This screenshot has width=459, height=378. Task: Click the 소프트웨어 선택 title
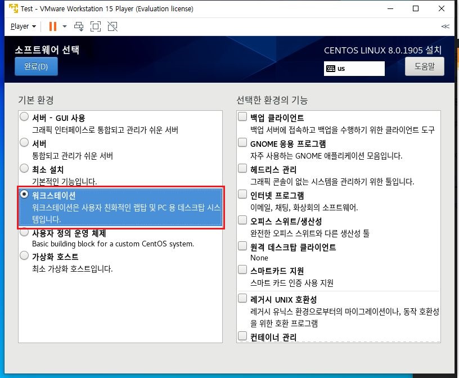47,49
